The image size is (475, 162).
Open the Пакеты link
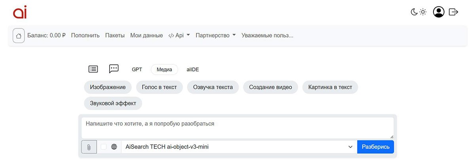pos(115,36)
